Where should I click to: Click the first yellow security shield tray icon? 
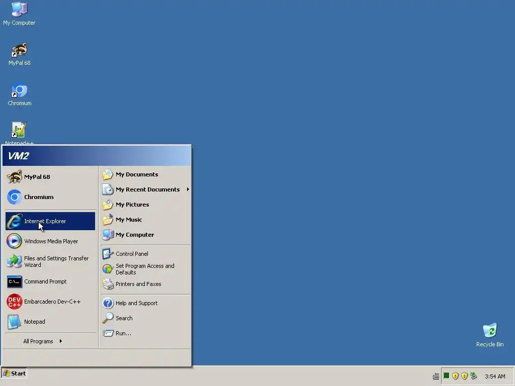[455, 376]
